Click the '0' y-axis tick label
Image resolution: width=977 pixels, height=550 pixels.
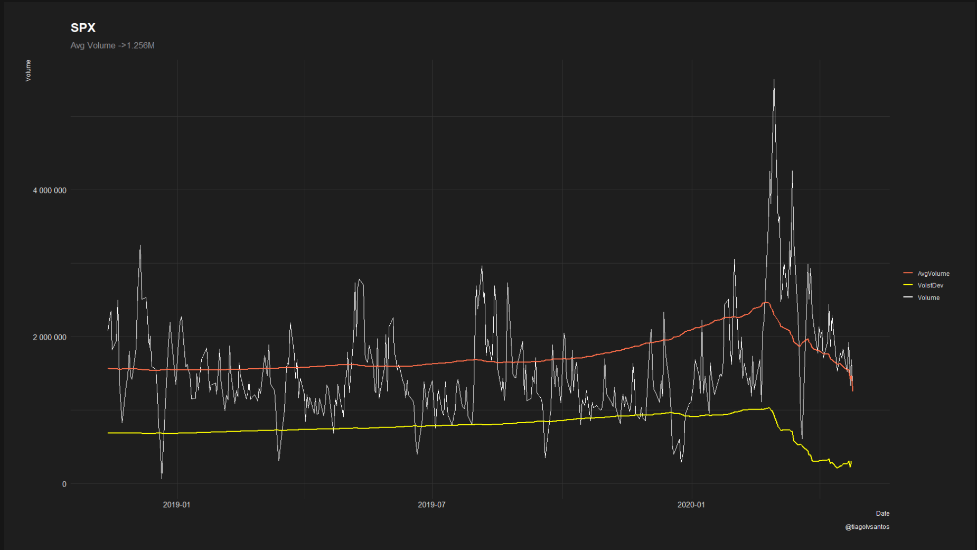point(64,484)
